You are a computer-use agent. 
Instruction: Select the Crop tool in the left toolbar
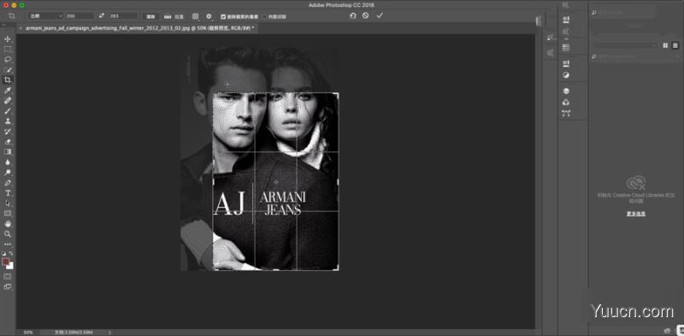point(8,80)
